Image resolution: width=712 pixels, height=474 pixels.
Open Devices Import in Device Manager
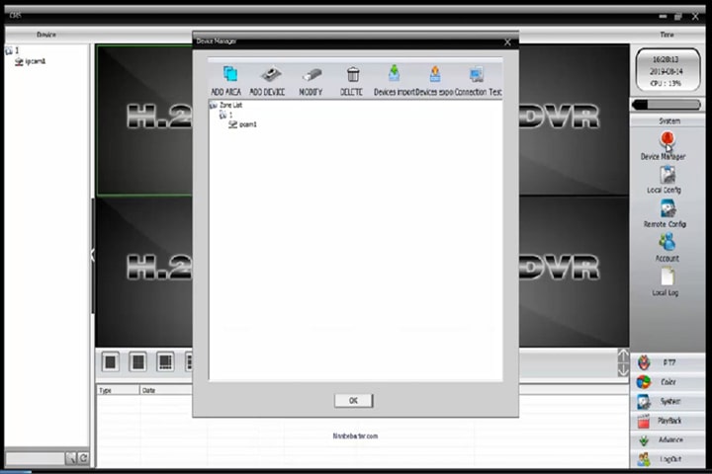[x=394, y=75]
